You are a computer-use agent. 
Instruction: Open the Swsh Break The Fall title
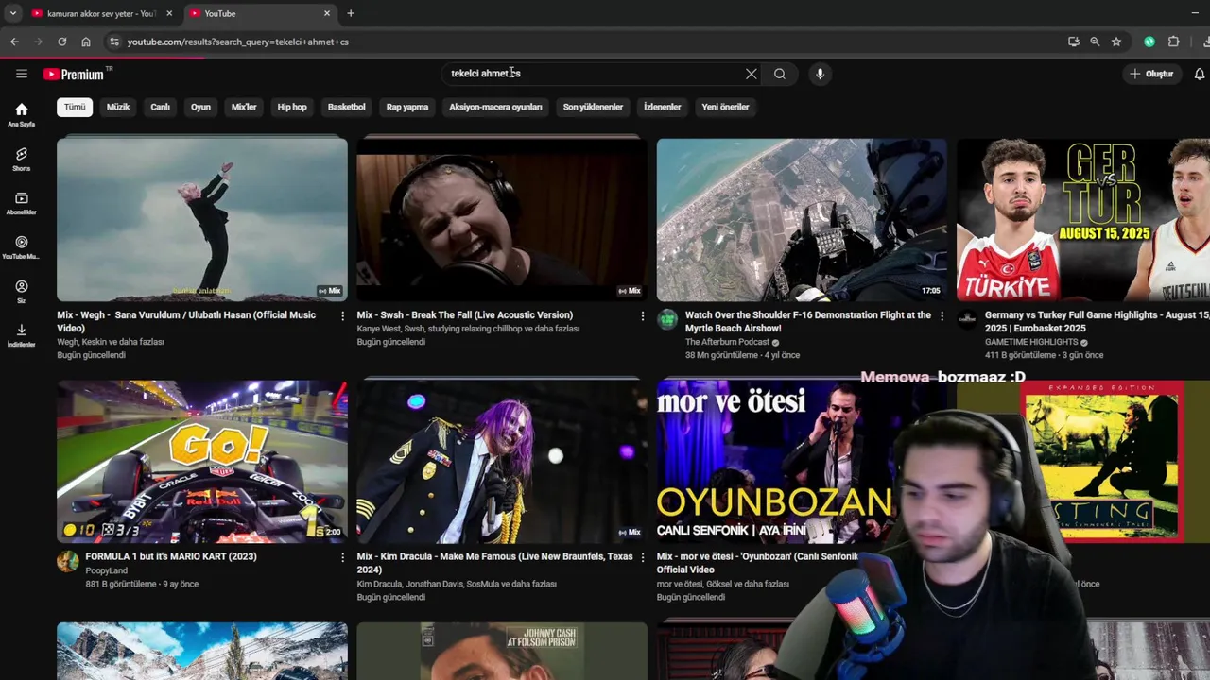click(465, 315)
